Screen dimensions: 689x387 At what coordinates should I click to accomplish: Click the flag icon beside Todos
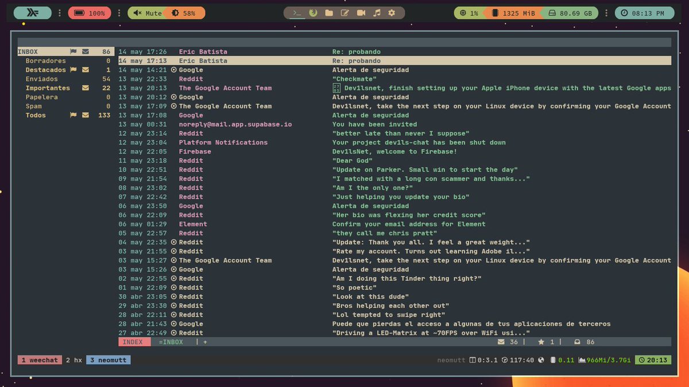click(x=73, y=115)
